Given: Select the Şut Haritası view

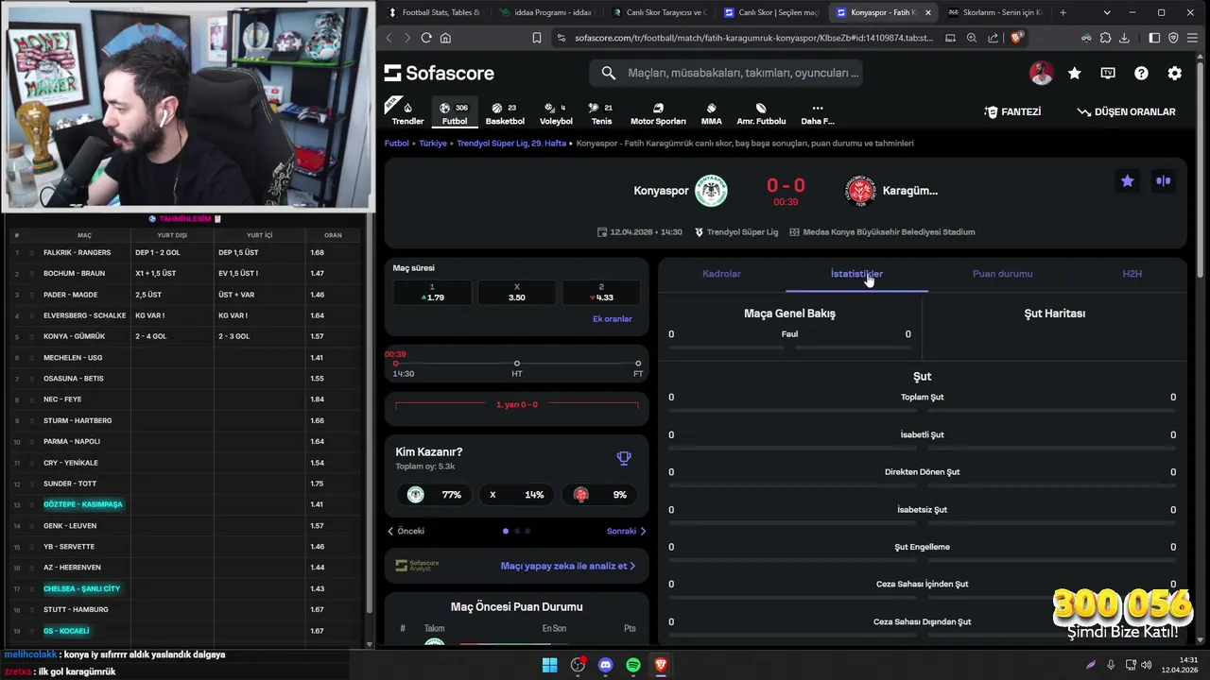Looking at the screenshot, I should pyautogui.click(x=1054, y=314).
